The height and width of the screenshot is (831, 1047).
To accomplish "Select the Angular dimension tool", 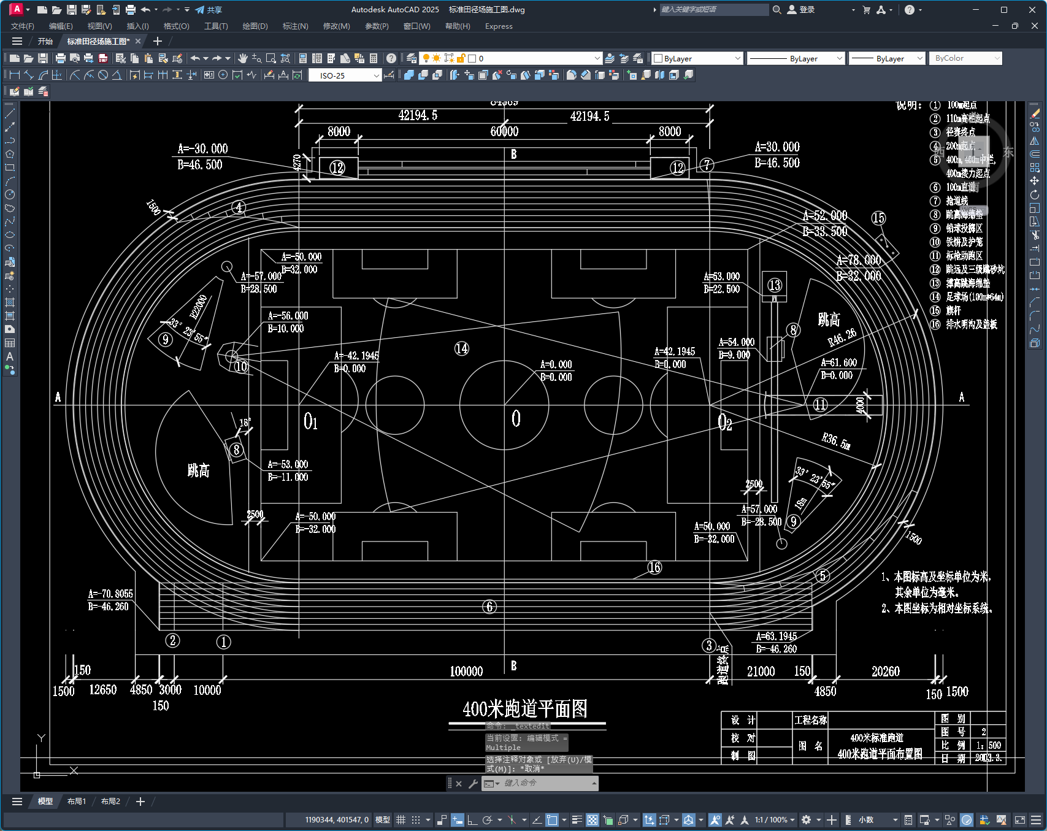I will (117, 75).
